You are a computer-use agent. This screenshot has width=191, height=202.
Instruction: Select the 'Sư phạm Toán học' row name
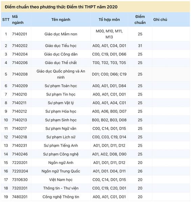click(x=61, y=86)
